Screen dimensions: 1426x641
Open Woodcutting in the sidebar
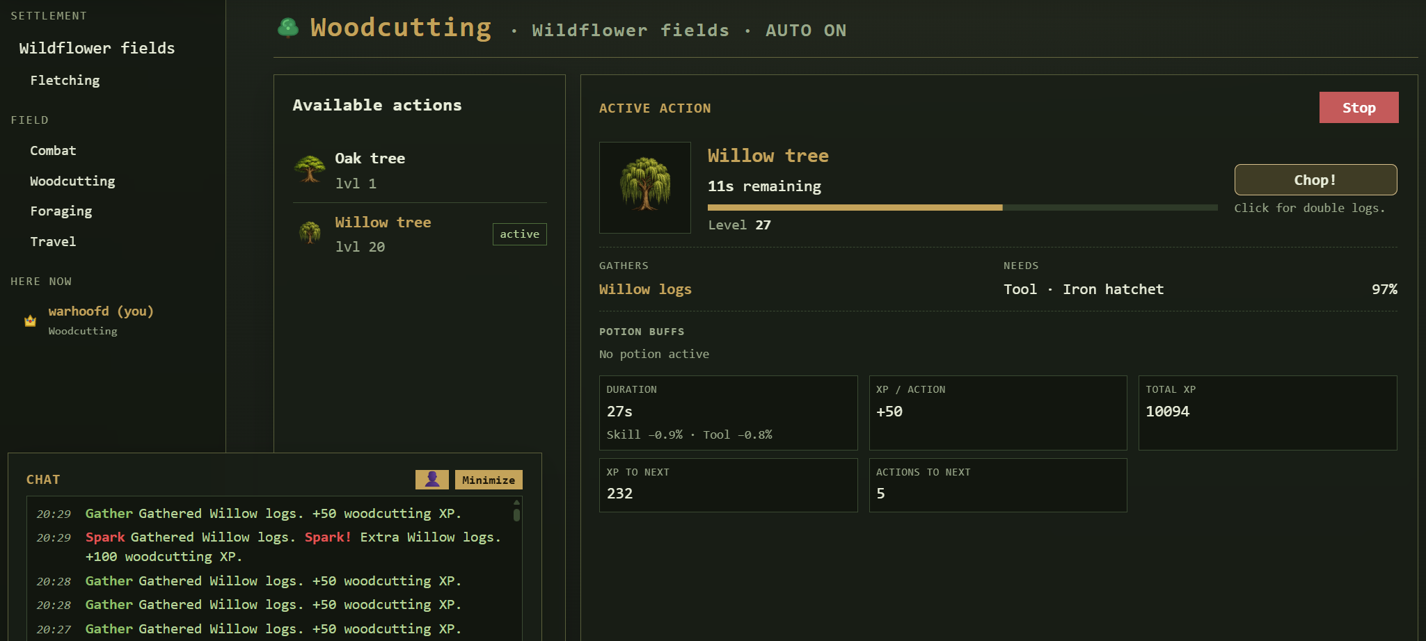72,181
